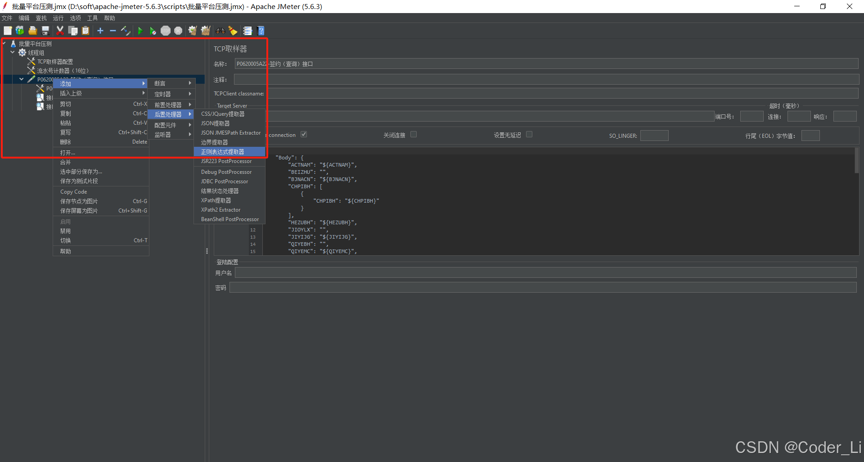Image resolution: width=864 pixels, height=462 pixels.
Task: Click the Open file folder icon
Action: [x=32, y=31]
